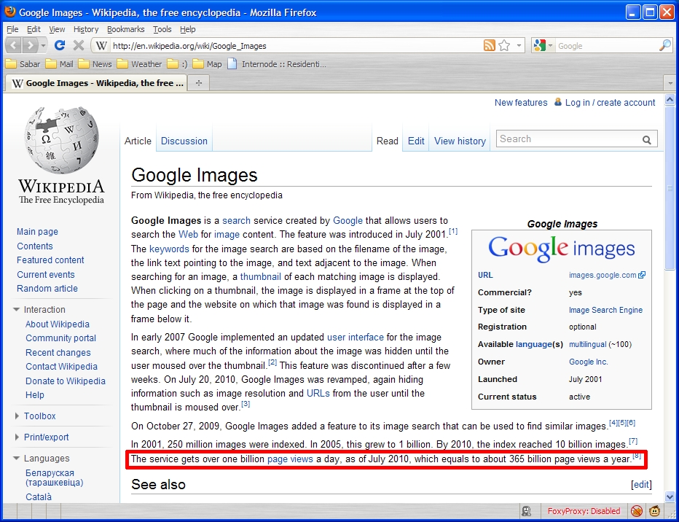Follow the Image Search Engine link

[605, 310]
